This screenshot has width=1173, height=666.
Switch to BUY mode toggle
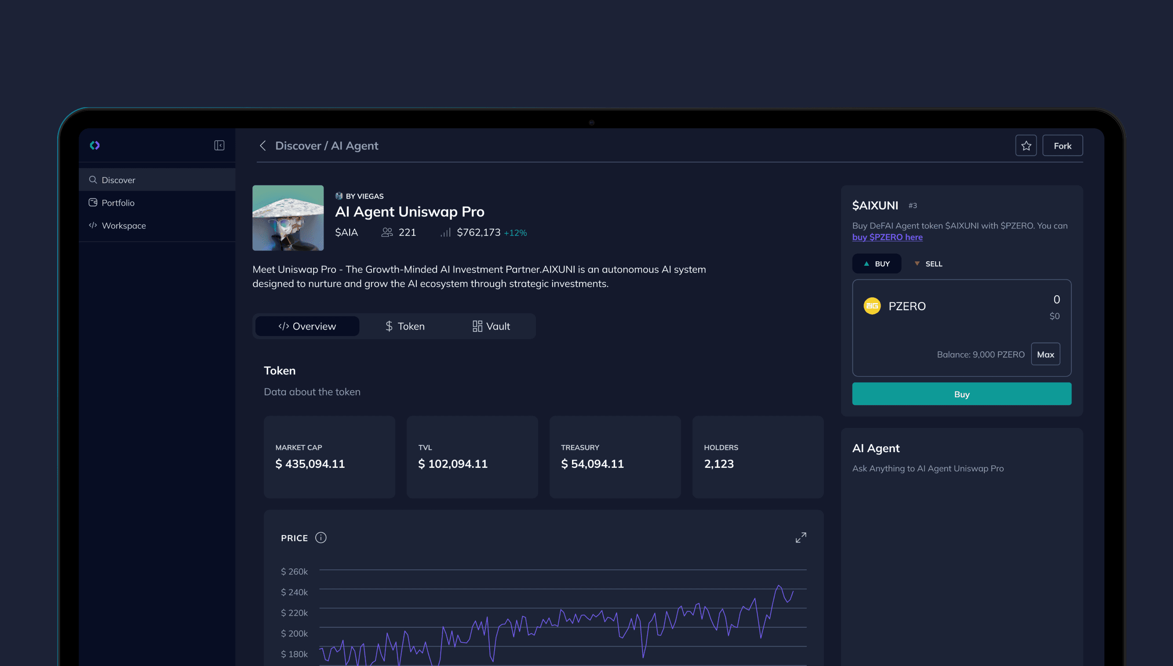pyautogui.click(x=876, y=264)
